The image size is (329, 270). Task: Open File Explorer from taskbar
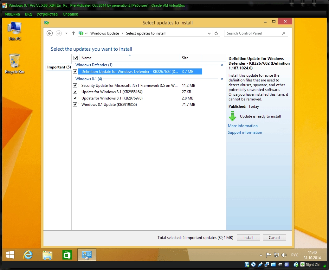48,255
